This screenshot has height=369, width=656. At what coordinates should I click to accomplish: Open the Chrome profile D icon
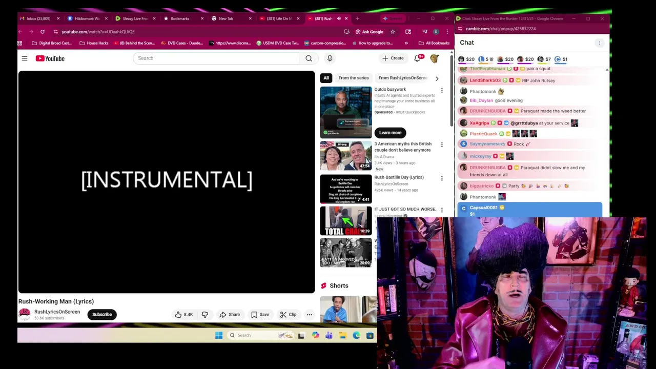click(436, 32)
